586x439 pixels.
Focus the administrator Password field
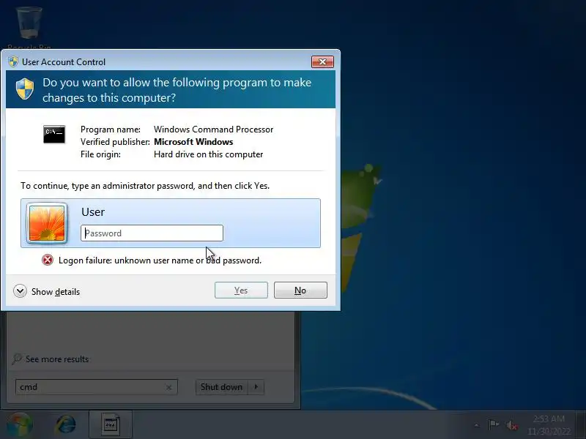click(152, 233)
